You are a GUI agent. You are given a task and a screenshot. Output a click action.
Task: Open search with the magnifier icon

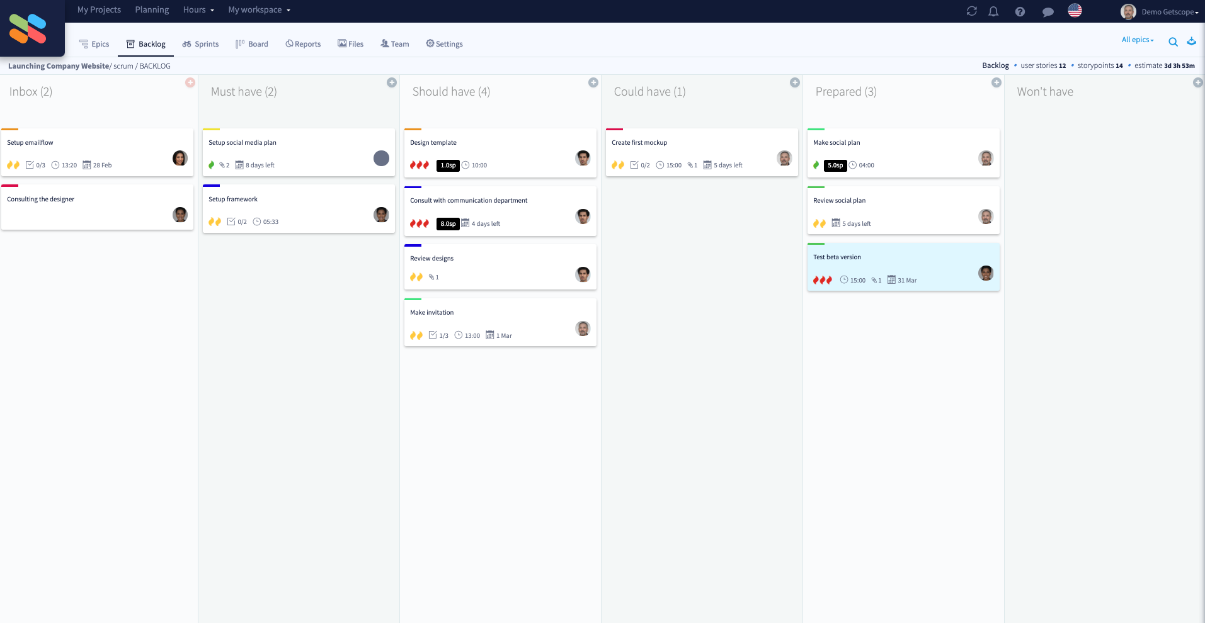[1174, 42]
